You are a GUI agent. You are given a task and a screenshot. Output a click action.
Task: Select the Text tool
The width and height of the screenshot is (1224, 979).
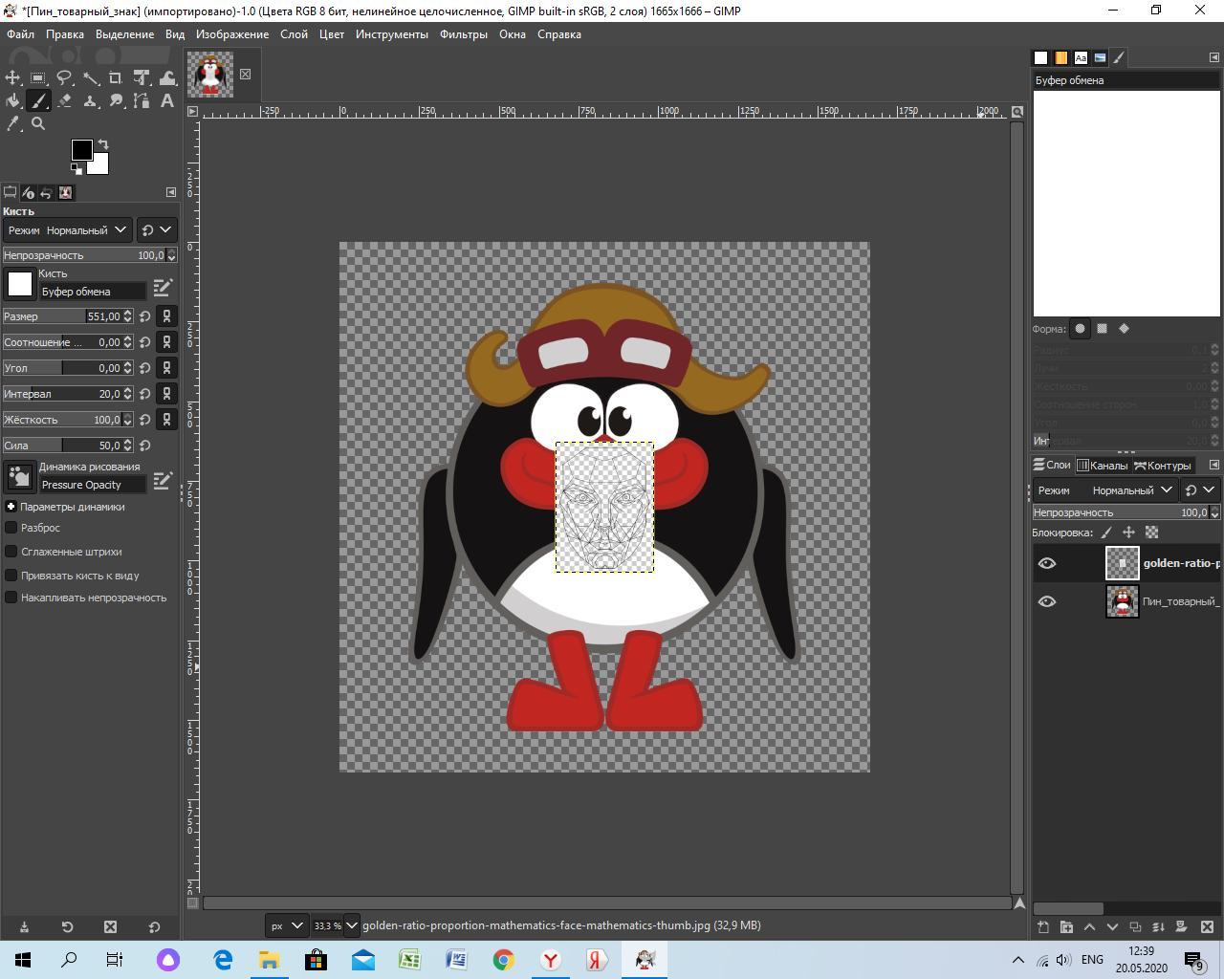167,100
